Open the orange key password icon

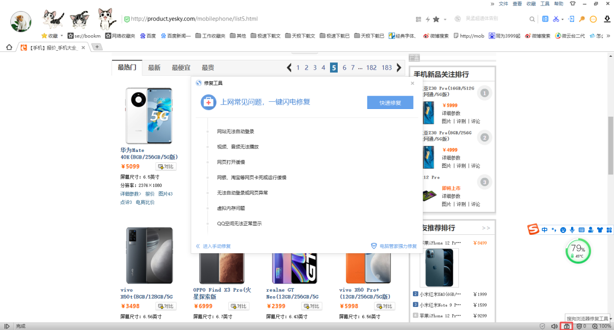coord(582,19)
